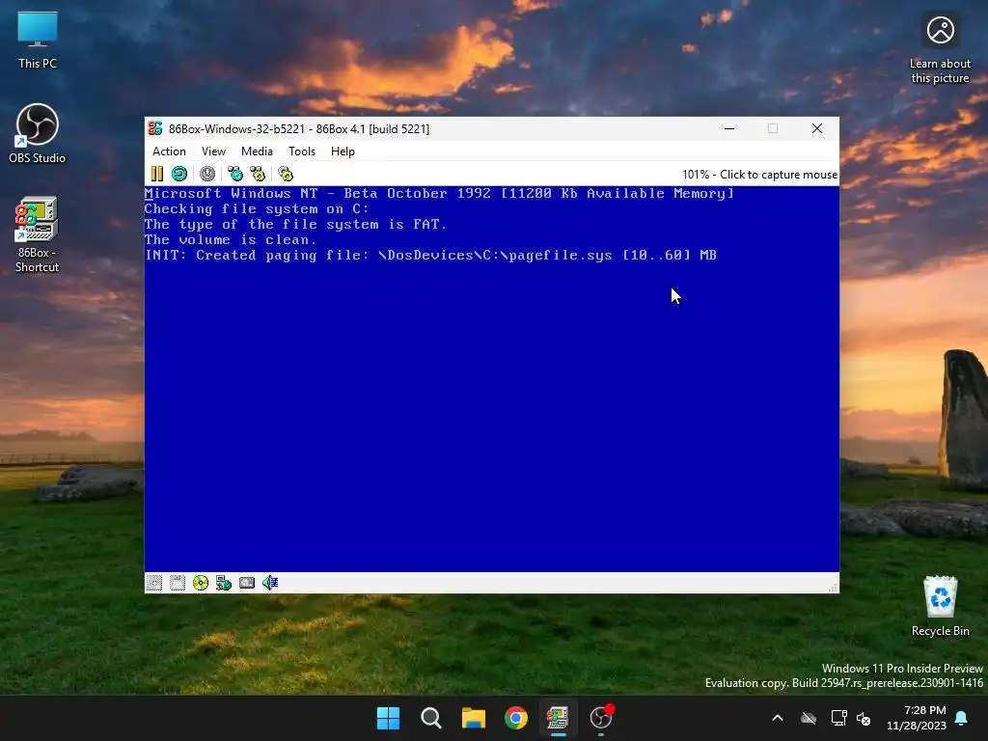Select OBS Studio desktop shortcut
This screenshot has width=988, height=741.
click(38, 133)
